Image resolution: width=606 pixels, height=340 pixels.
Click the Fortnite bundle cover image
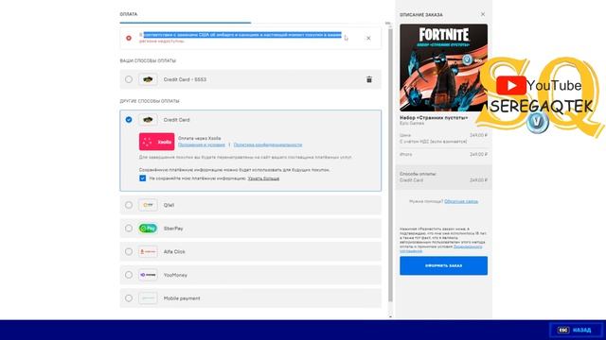pyautogui.click(x=444, y=68)
